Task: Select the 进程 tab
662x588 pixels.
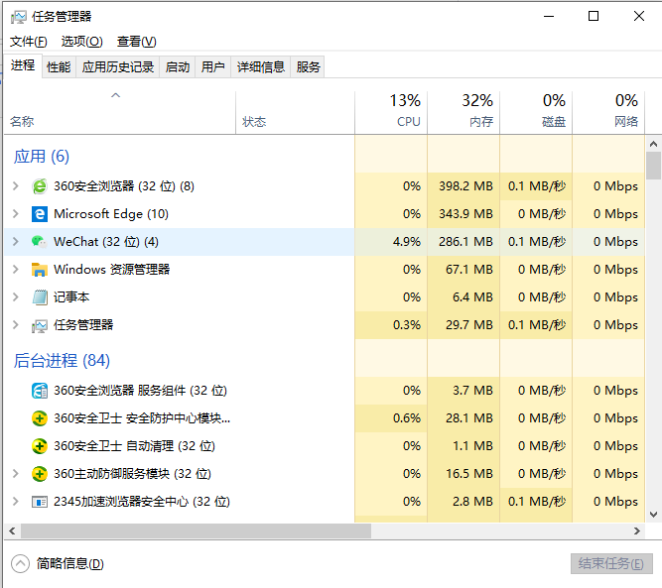Action: (x=23, y=65)
